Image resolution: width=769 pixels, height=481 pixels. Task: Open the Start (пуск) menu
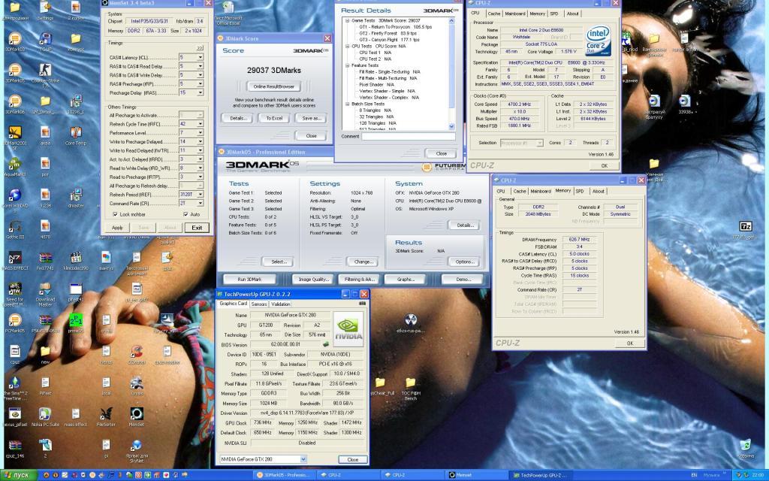click(18, 475)
